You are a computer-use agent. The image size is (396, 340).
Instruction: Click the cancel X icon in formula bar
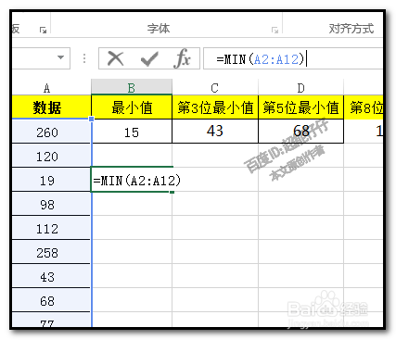pos(116,58)
